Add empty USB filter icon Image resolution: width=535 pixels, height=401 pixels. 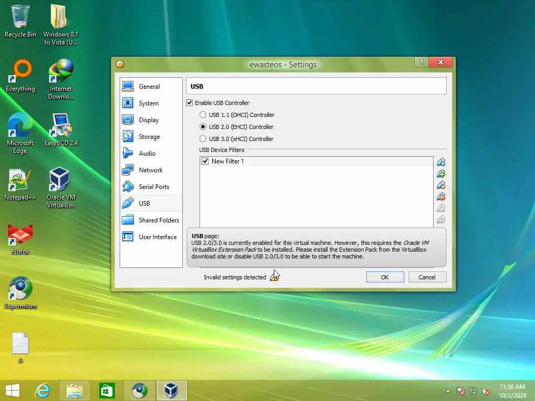pyautogui.click(x=441, y=162)
